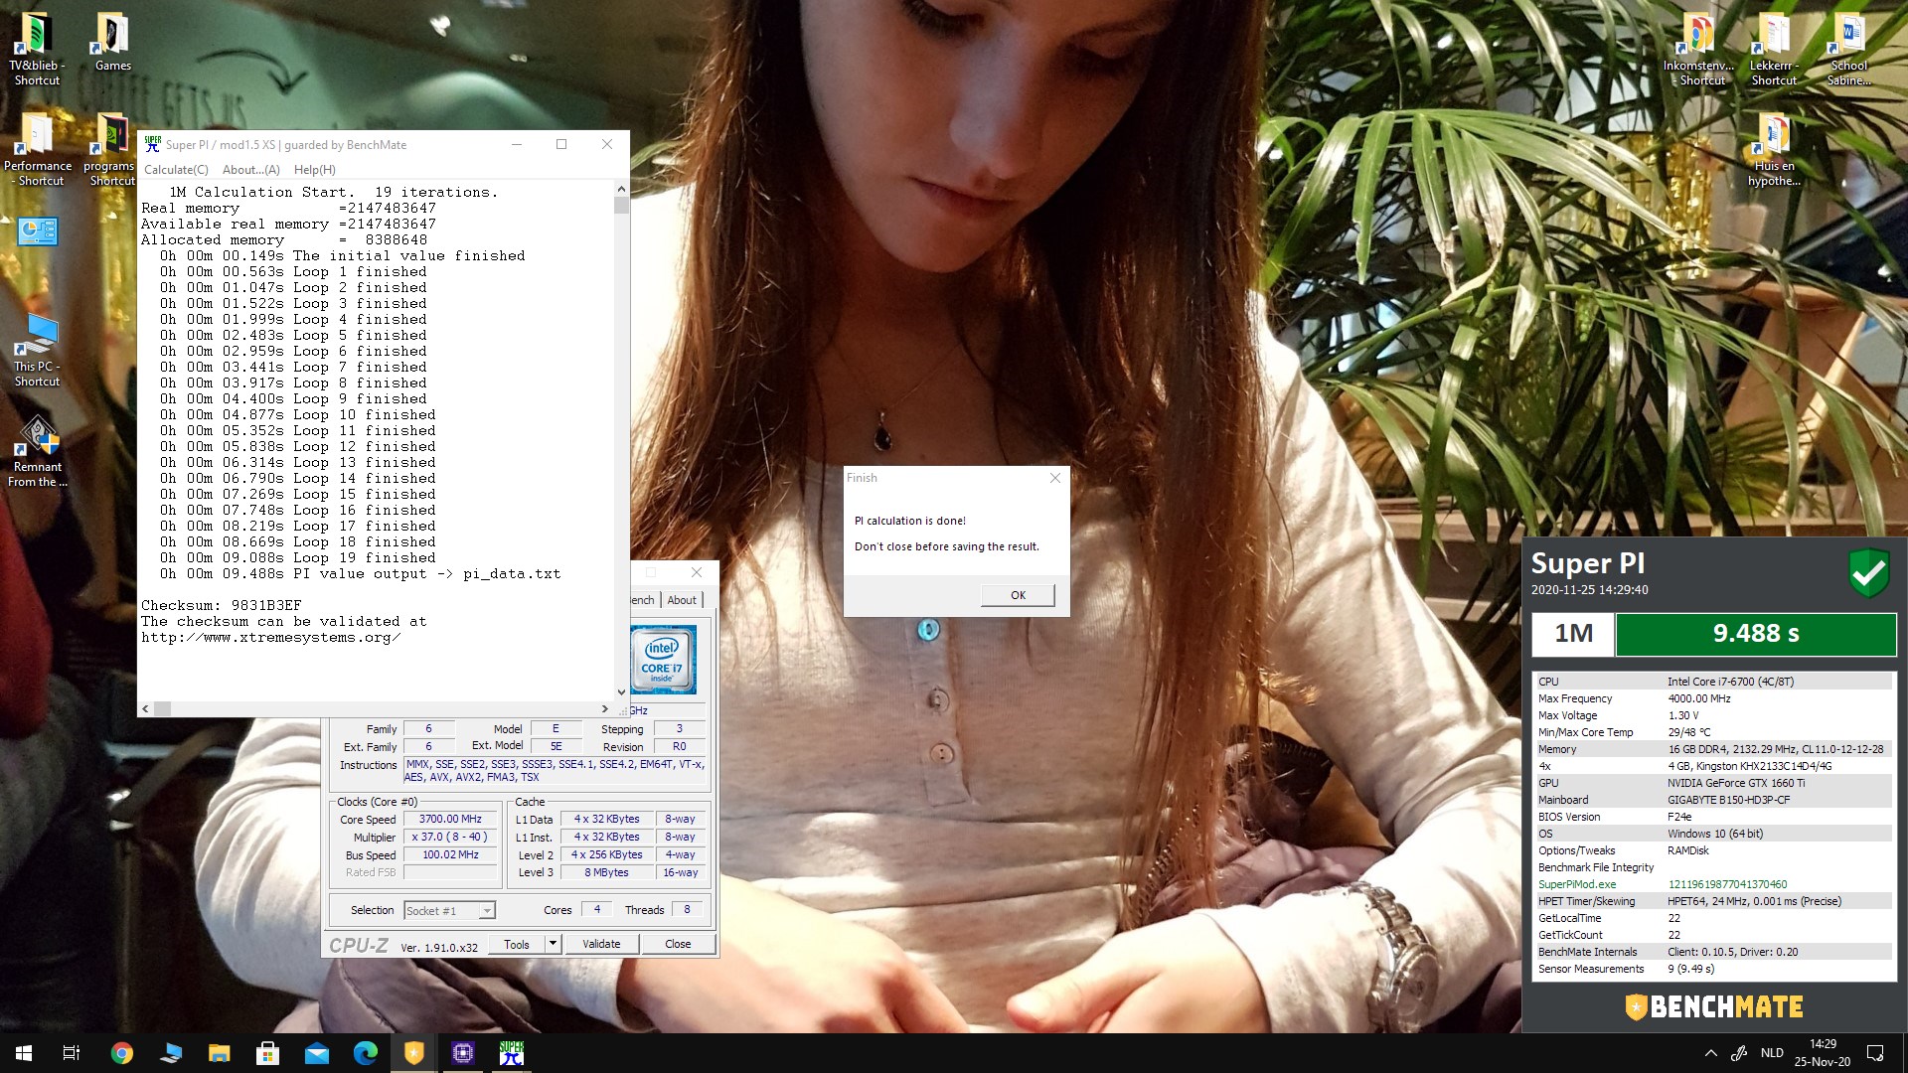
Task: Click the scroll right arrow in Super PI
Action: point(605,708)
